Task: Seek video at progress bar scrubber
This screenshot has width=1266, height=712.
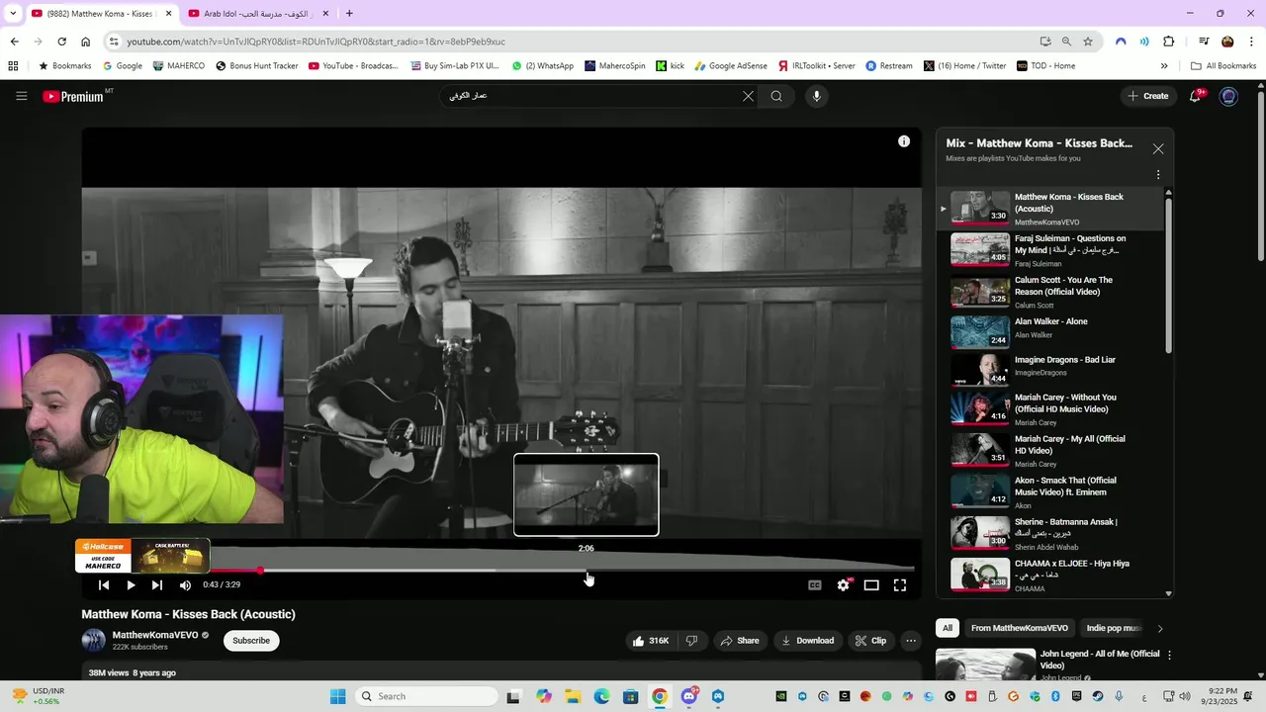Action: coord(260,571)
